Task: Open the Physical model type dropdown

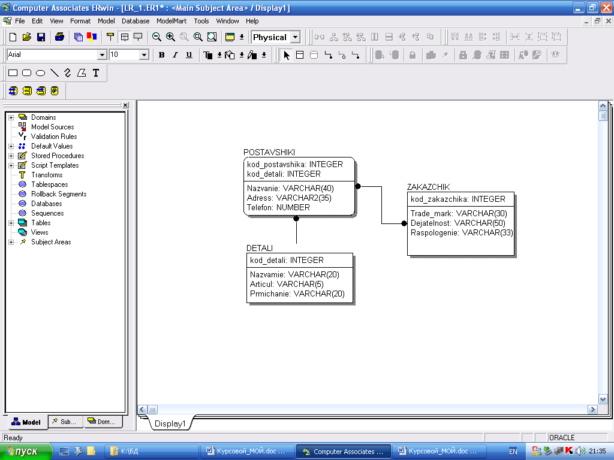Action: point(295,37)
